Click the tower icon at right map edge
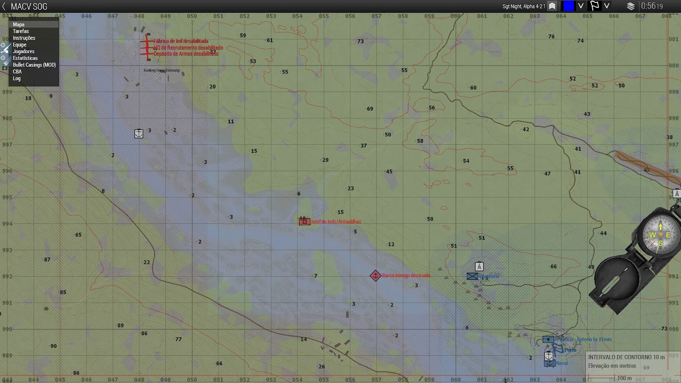Screen dimensions: 681x383 coord(677,194)
